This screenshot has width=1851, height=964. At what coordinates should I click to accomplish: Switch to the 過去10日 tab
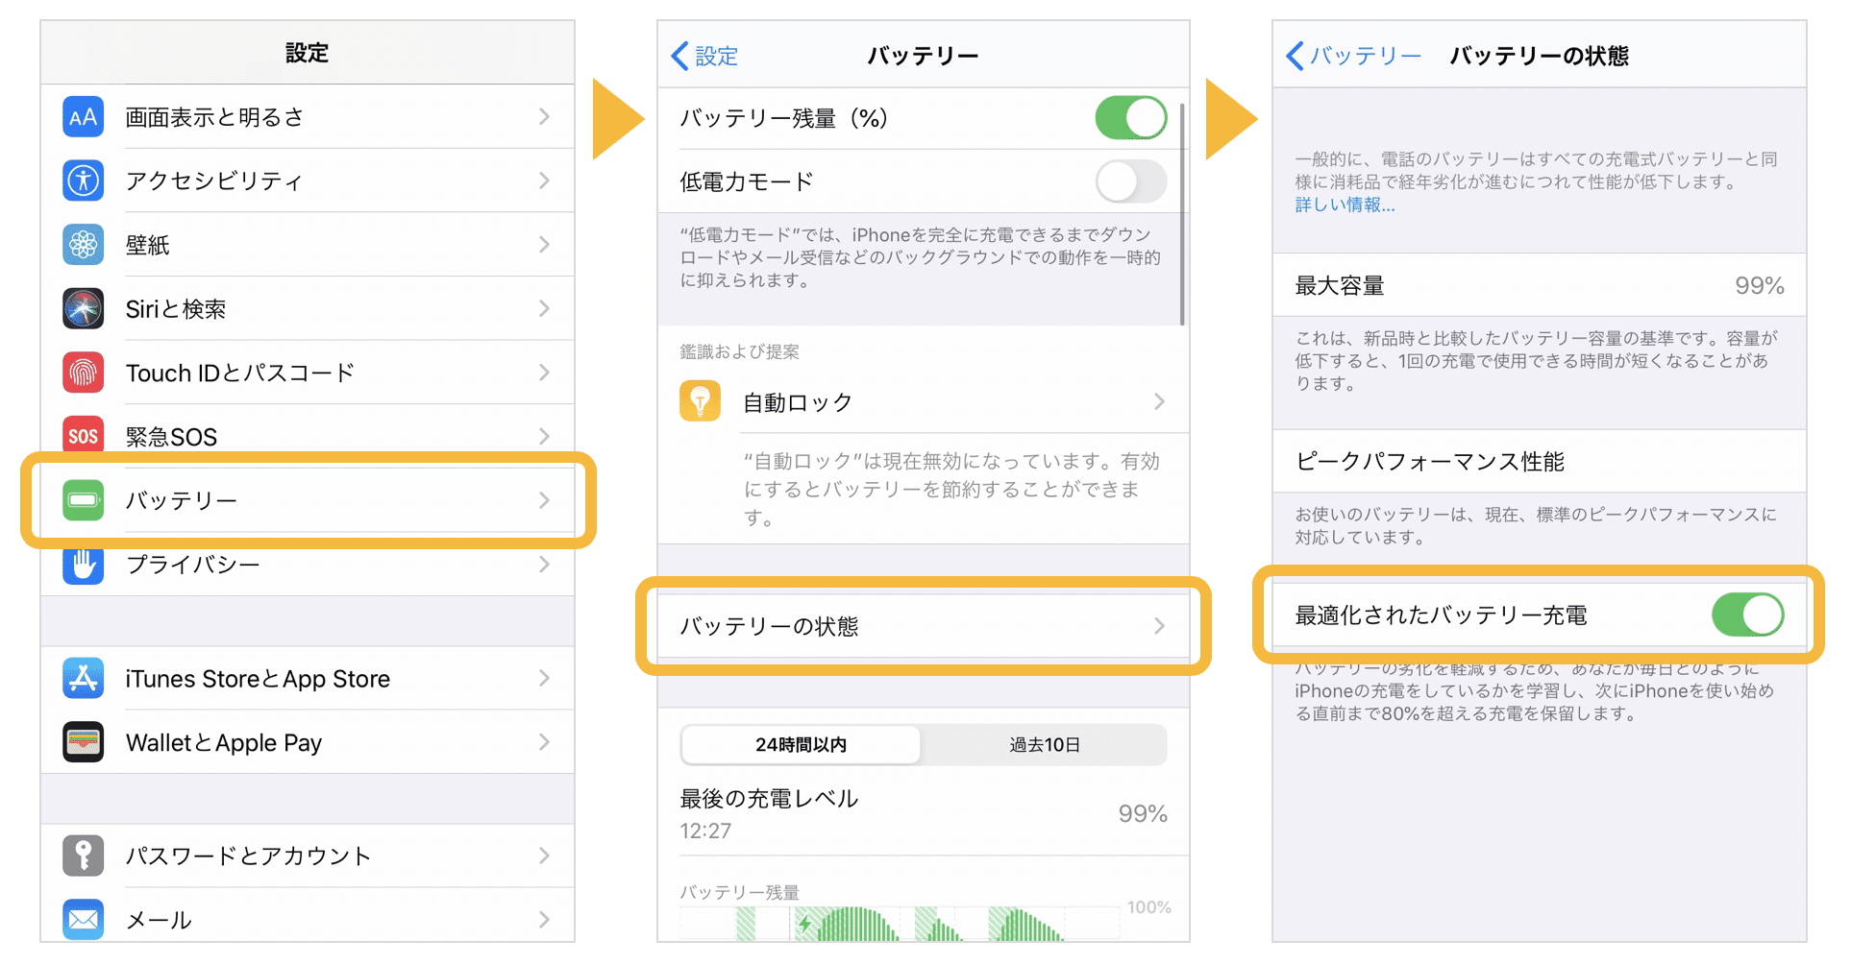tap(1044, 745)
